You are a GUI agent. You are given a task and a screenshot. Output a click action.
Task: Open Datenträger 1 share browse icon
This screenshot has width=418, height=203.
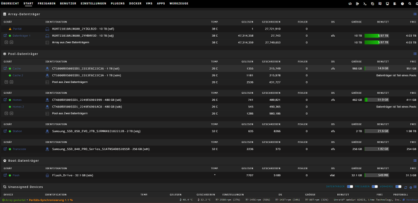tap(5, 35)
